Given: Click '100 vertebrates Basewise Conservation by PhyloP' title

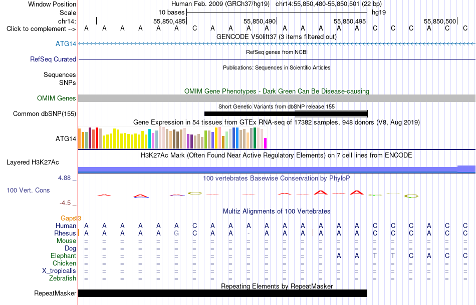Looking at the screenshot, I should [x=277, y=178].
